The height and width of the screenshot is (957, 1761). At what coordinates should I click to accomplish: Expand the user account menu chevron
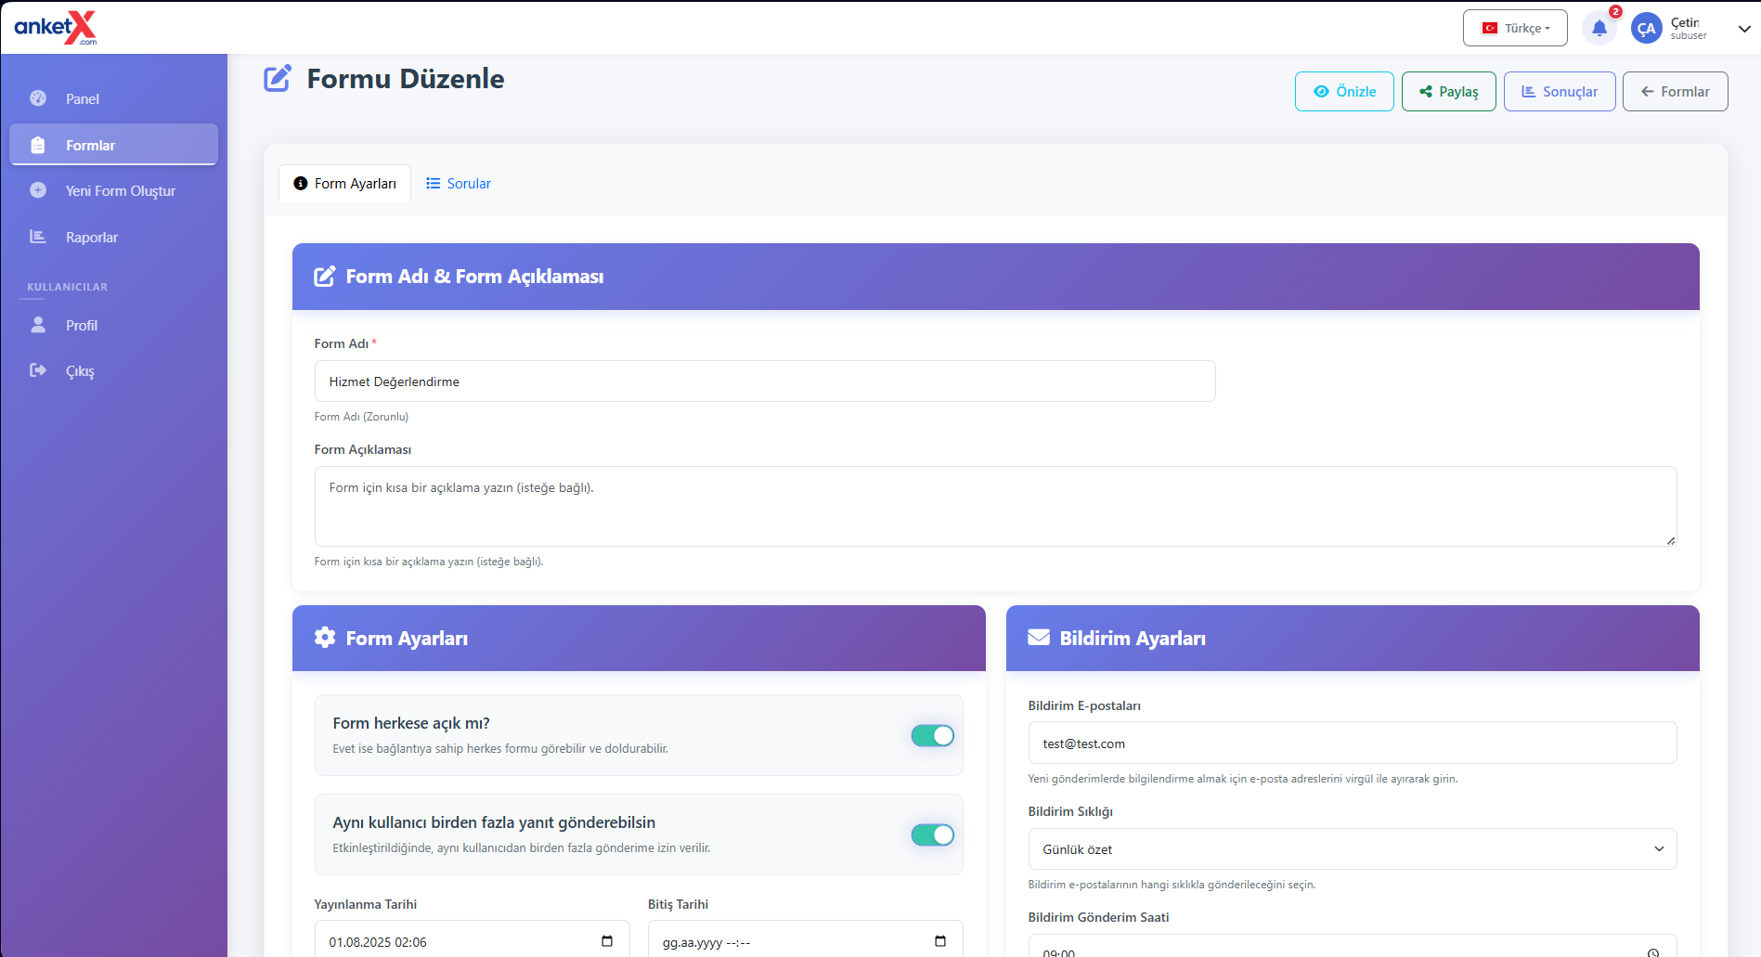pos(1743,29)
